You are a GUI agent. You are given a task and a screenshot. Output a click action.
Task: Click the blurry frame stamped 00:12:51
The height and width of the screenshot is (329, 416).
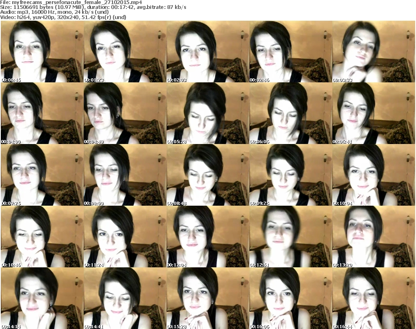[291, 237]
